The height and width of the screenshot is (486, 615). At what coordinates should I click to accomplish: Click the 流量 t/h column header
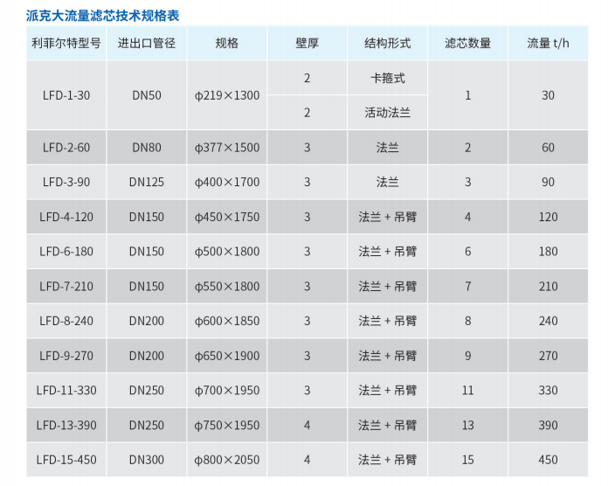(548, 43)
